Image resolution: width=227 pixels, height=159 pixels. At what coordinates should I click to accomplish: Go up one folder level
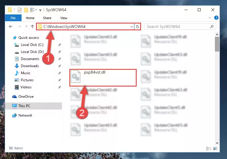pyautogui.click(x=32, y=26)
